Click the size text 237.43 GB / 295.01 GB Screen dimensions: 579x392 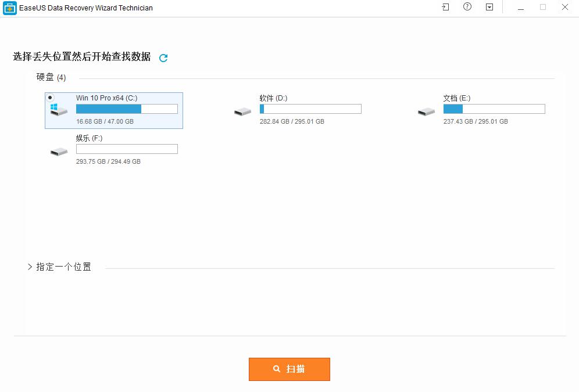(x=476, y=121)
